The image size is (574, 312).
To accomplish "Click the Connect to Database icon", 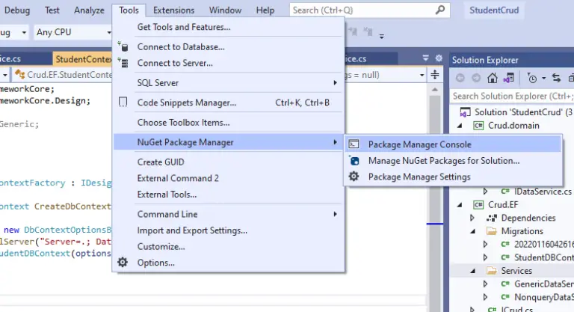I will (123, 46).
